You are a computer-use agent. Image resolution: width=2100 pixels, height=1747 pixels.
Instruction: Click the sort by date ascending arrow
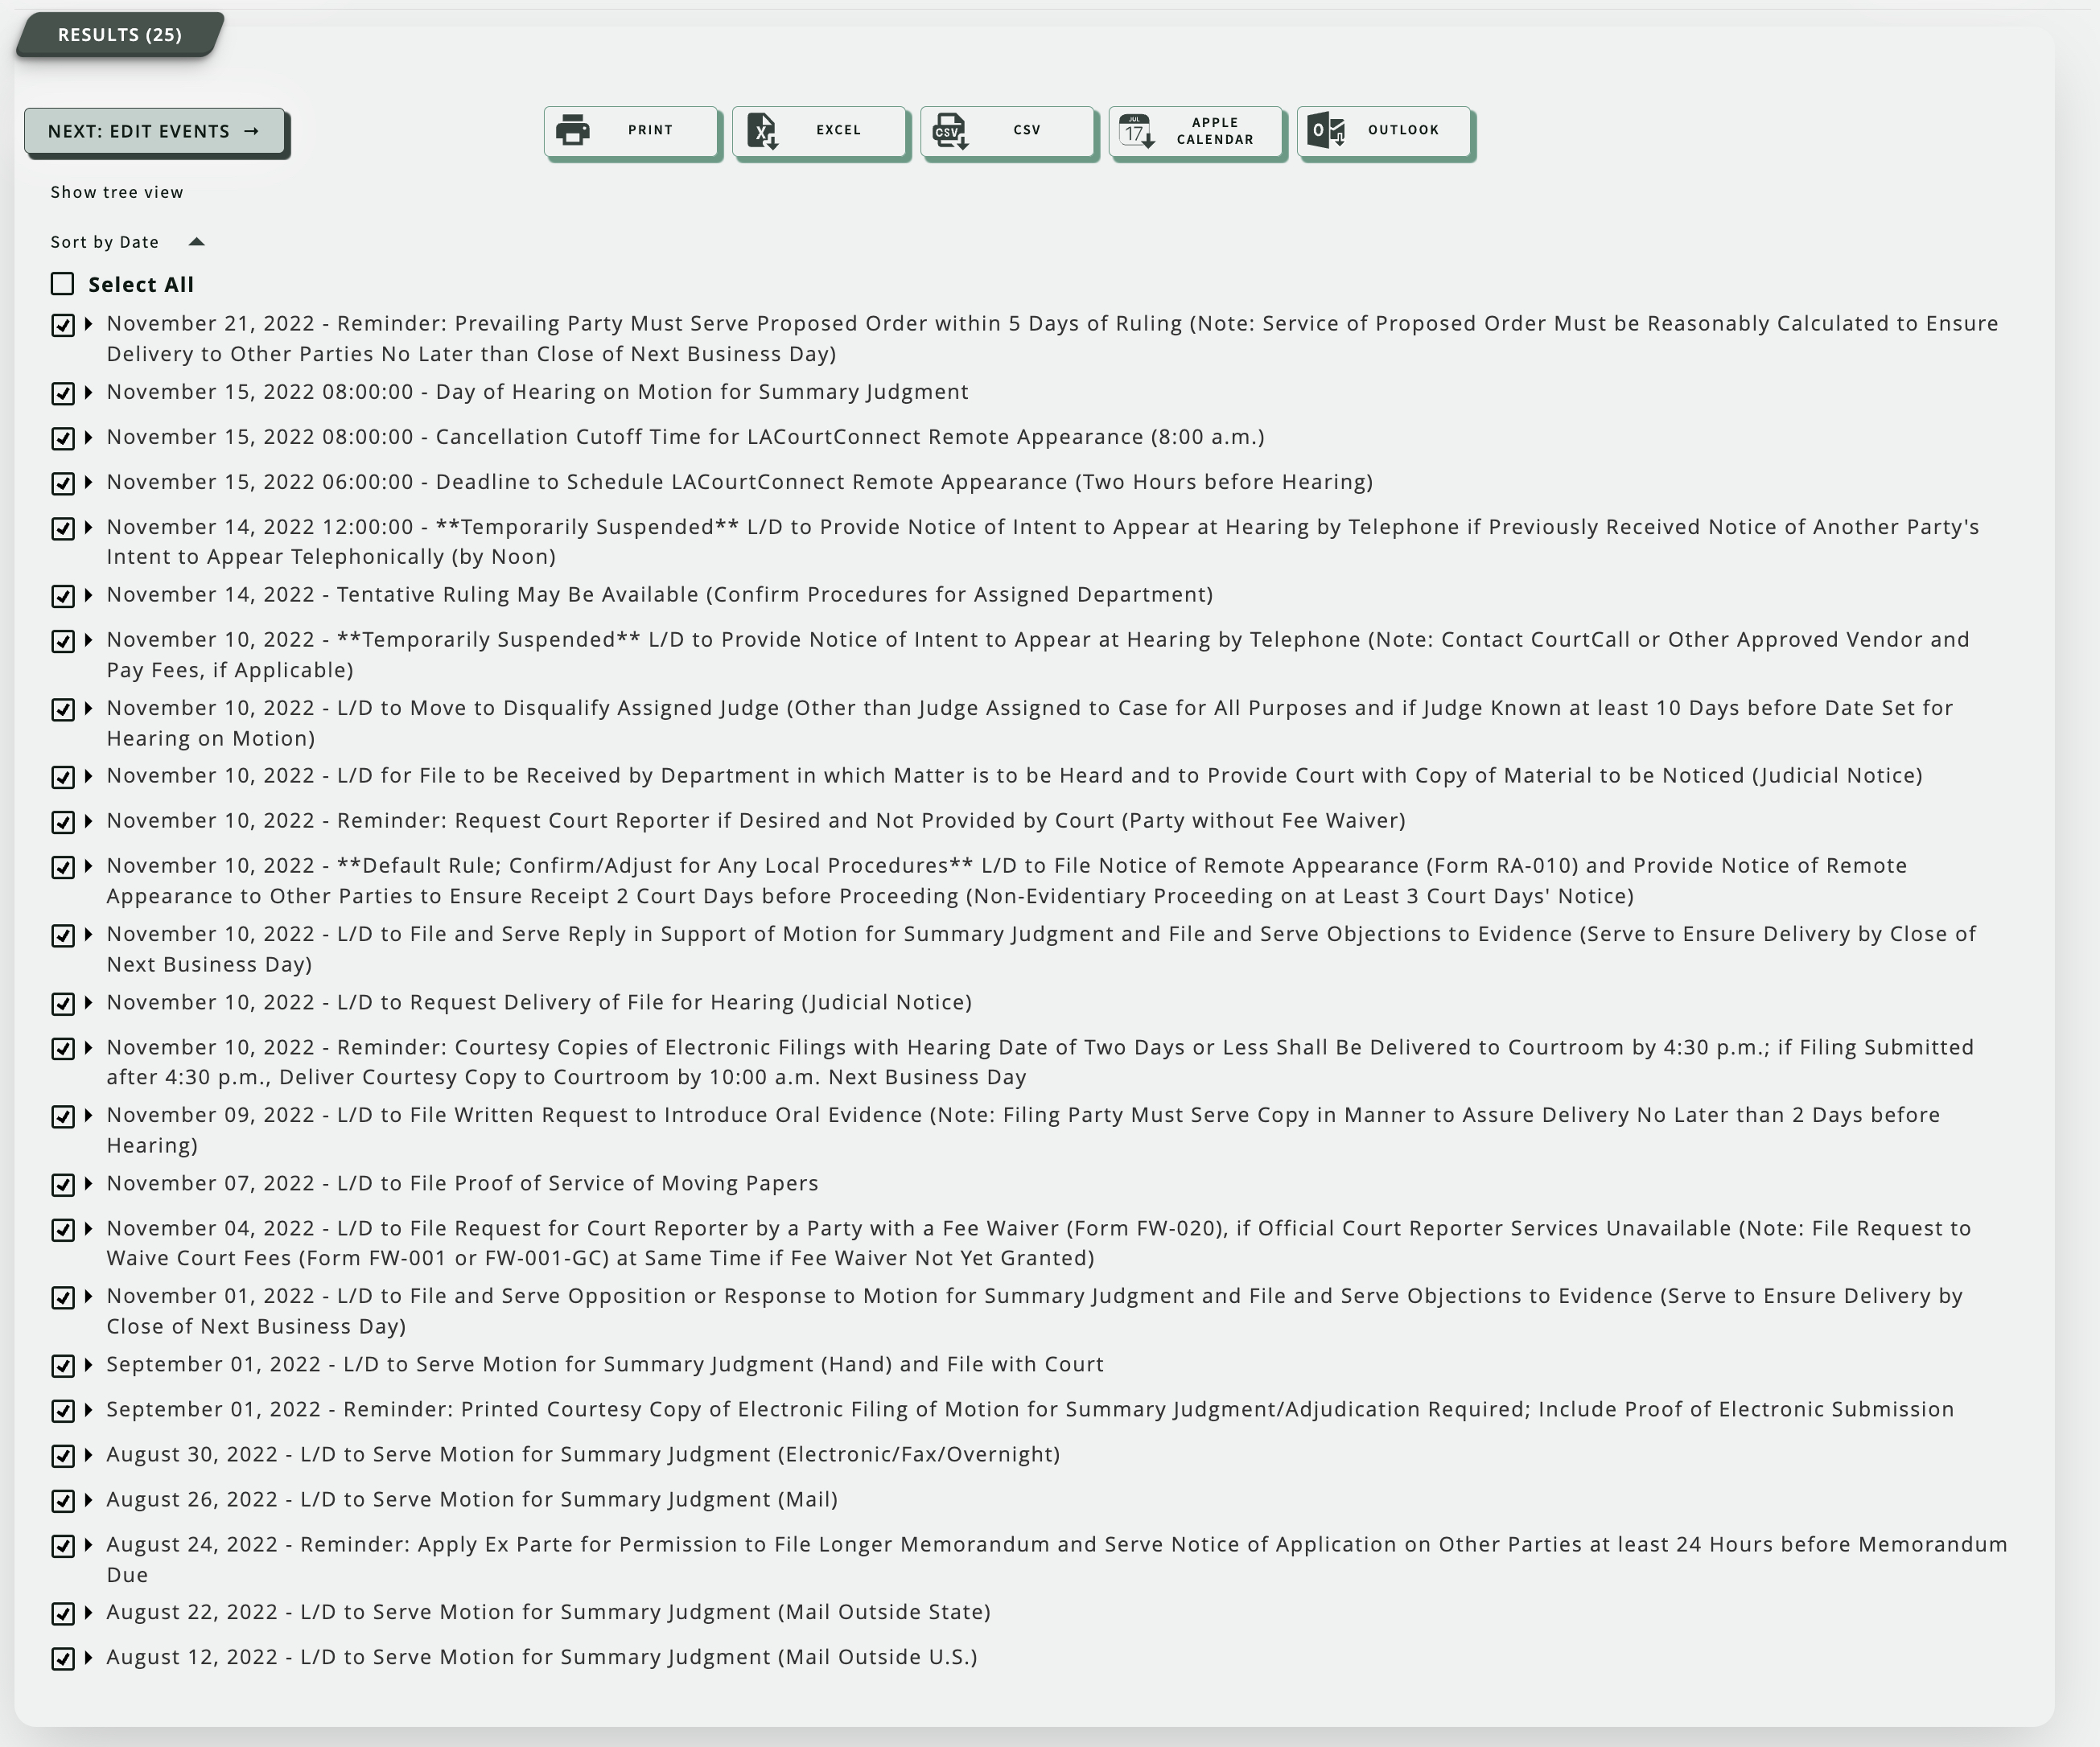197,242
